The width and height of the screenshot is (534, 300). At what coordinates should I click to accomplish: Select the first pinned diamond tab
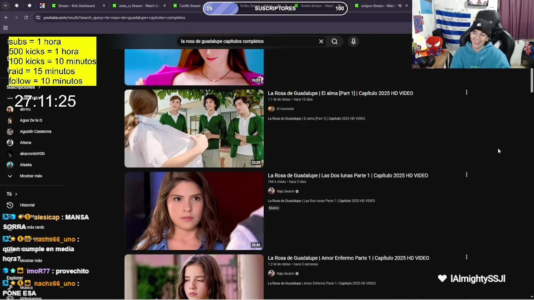[x=16, y=6]
